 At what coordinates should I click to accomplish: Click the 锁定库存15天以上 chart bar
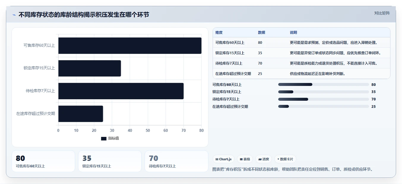pos(89,68)
